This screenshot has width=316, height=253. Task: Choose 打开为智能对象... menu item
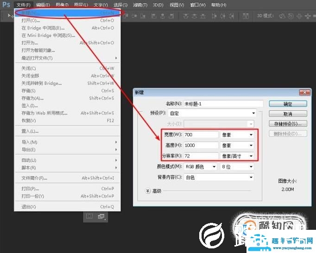(x=67, y=50)
